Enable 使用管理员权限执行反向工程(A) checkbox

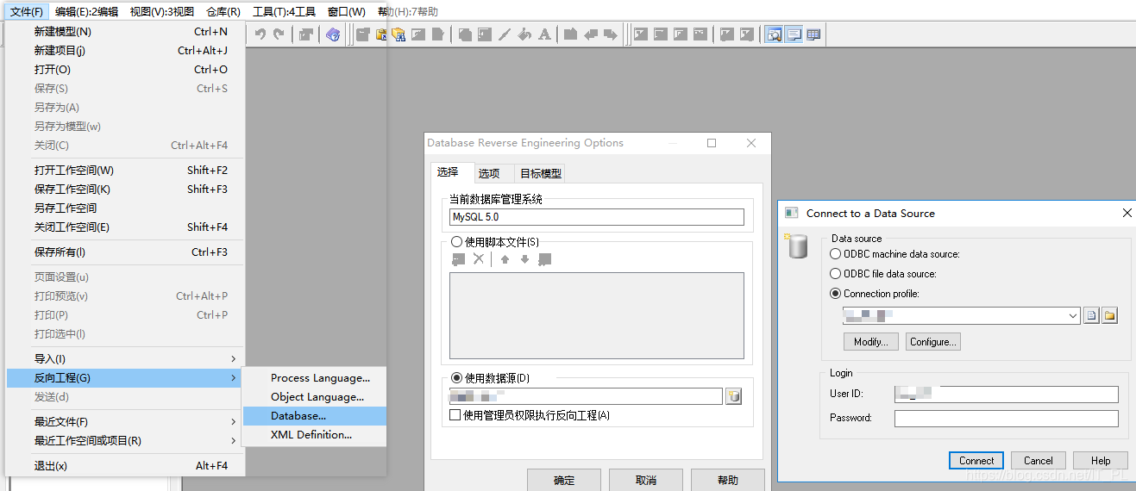455,415
